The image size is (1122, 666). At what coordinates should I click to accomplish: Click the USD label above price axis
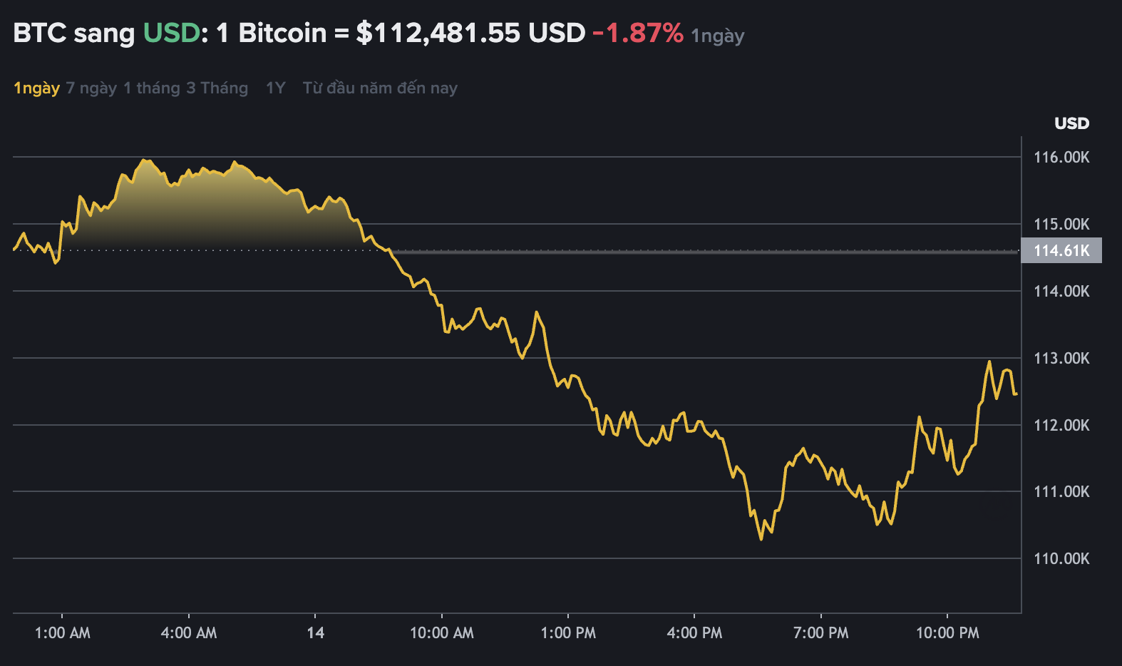click(1071, 123)
